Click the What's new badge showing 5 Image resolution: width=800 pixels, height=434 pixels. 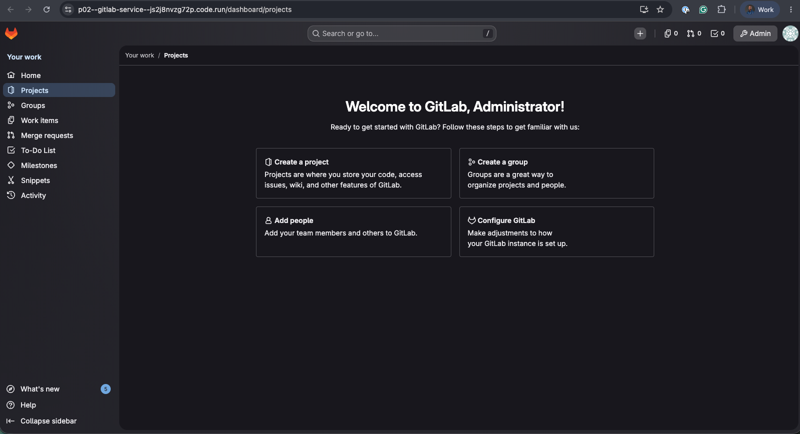106,389
